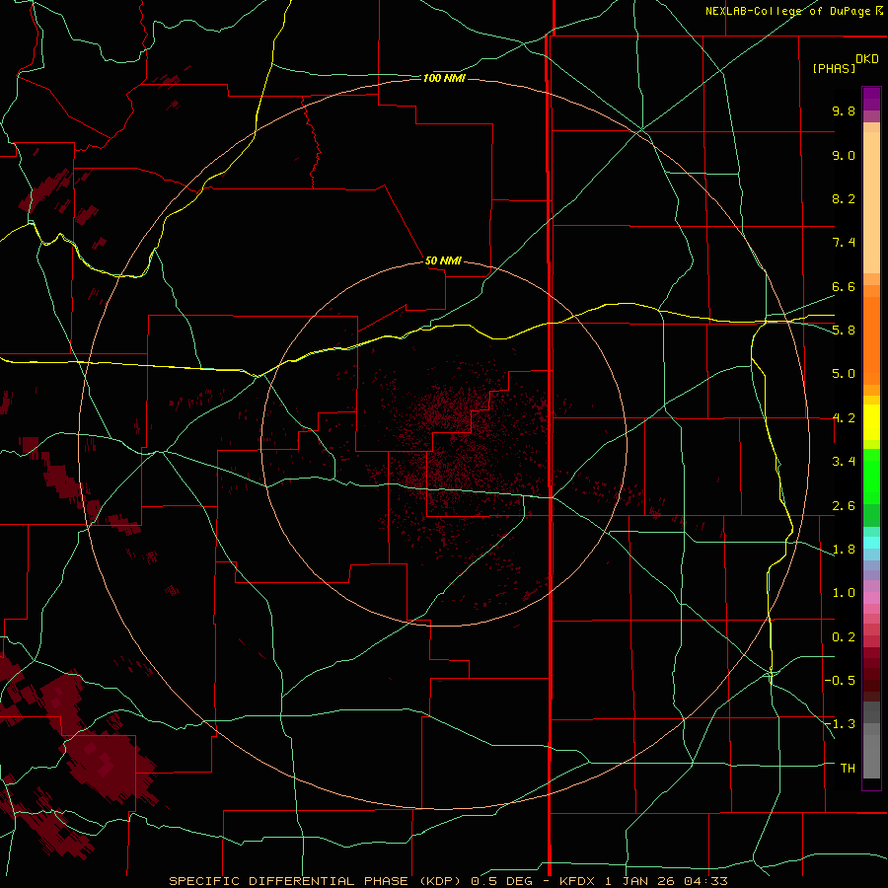Click the pink color band near 1.0
This screenshot has width=888, height=888.
tap(871, 598)
